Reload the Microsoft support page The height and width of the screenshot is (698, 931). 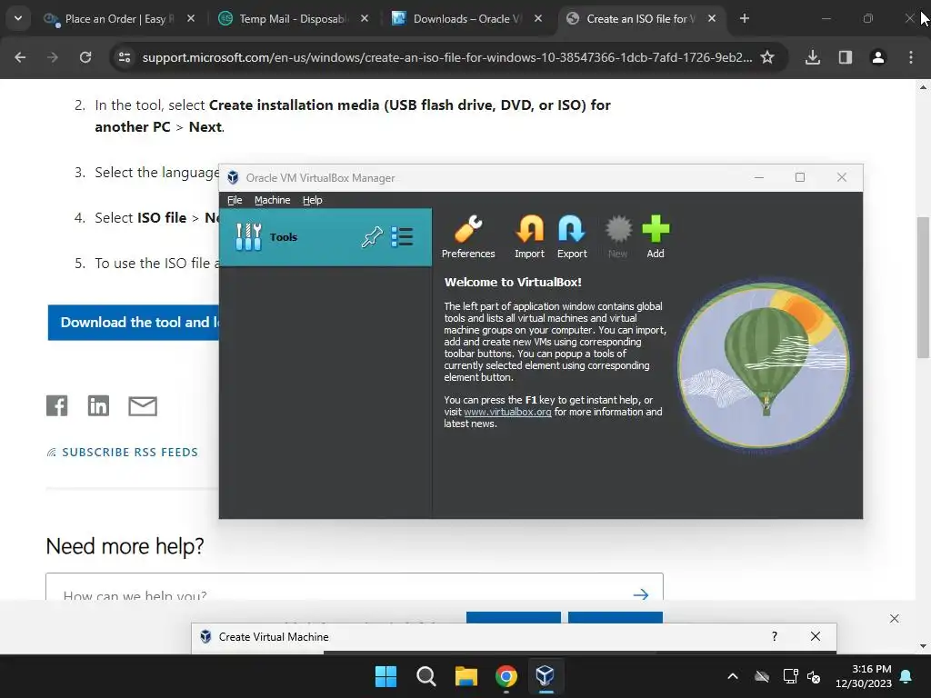[85, 57]
